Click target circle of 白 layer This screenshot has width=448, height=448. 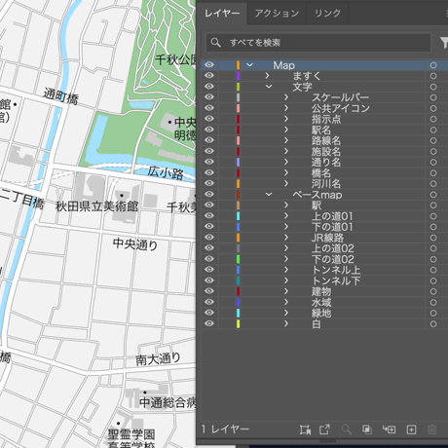(433, 324)
